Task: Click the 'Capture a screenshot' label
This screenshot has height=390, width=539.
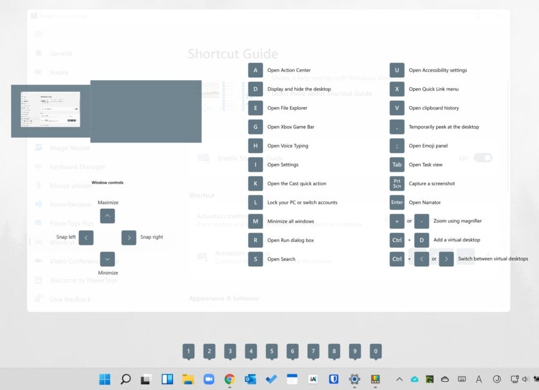Action: tap(432, 183)
